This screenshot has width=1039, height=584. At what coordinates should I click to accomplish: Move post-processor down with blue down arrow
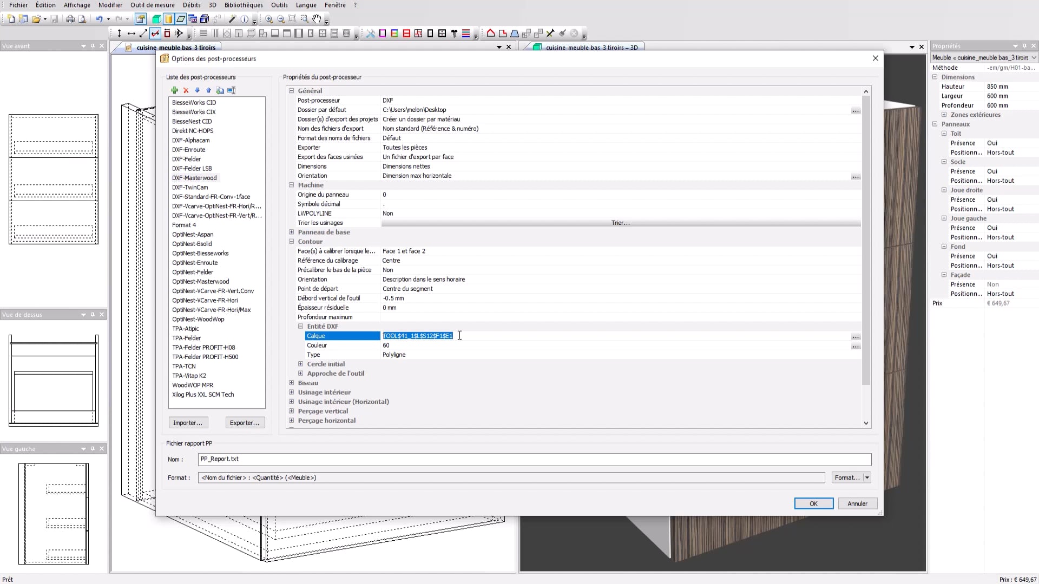(197, 90)
